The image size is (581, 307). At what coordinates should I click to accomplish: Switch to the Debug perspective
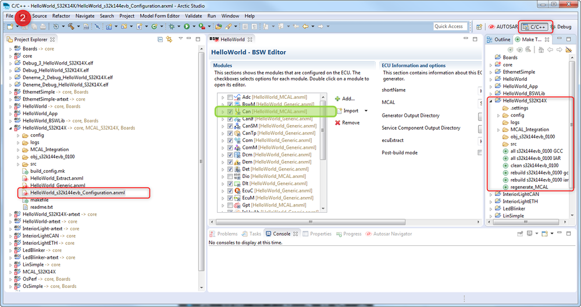pyautogui.click(x=561, y=27)
